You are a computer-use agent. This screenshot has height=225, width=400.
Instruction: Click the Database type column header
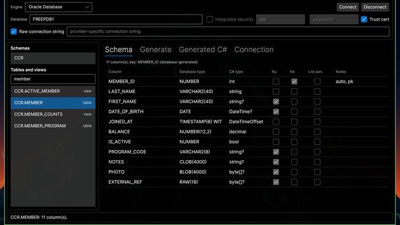[x=192, y=72]
